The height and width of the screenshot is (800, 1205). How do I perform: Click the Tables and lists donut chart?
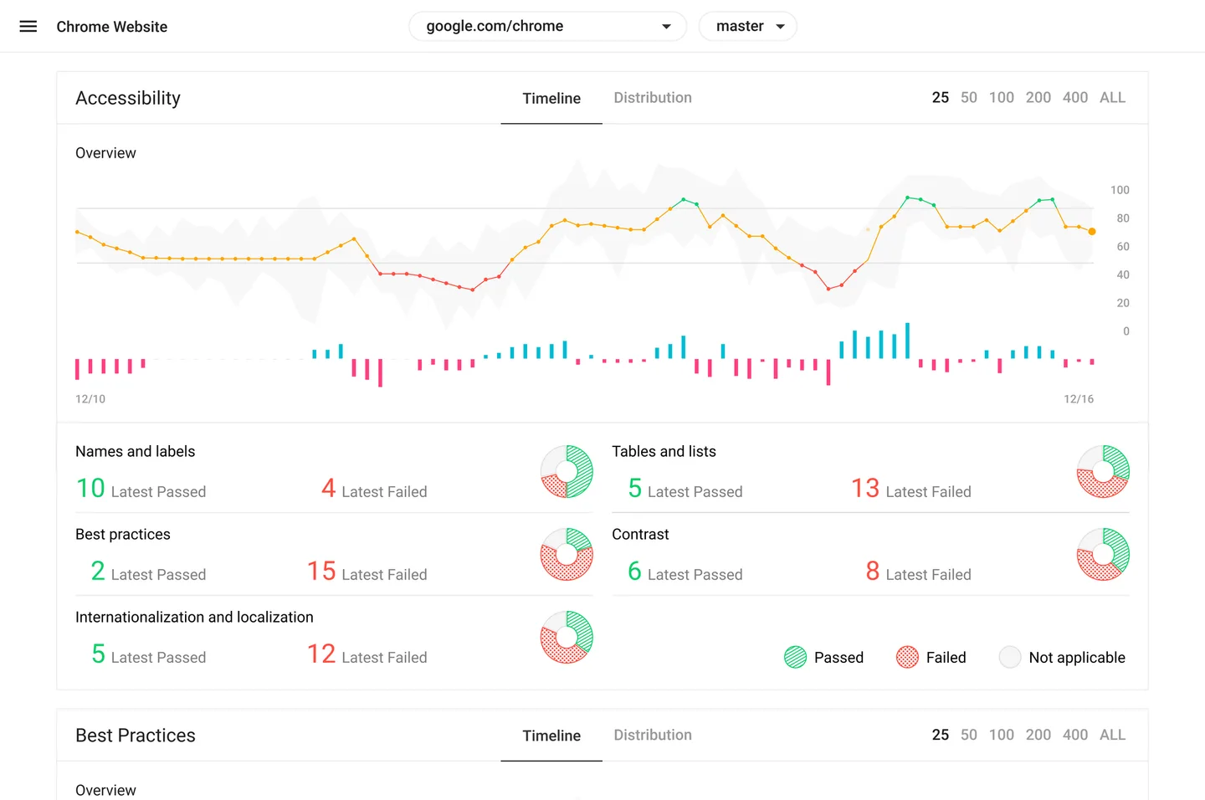1103,472
